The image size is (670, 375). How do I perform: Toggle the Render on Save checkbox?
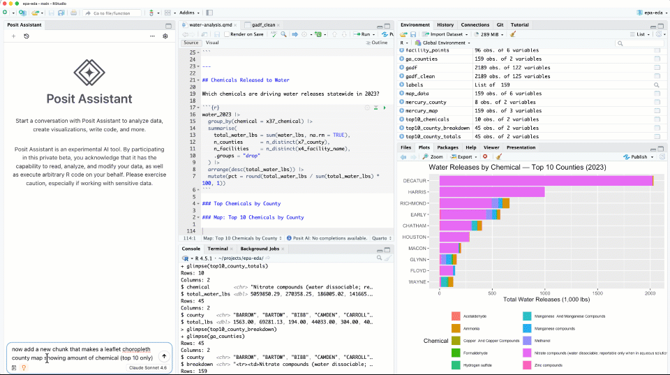pyautogui.click(x=227, y=34)
